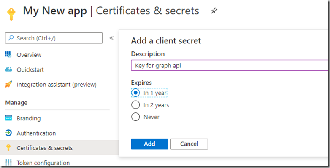Viewport: 330px width, 168px height.
Task: Open Overview menu item
Action: pyautogui.click(x=29, y=55)
